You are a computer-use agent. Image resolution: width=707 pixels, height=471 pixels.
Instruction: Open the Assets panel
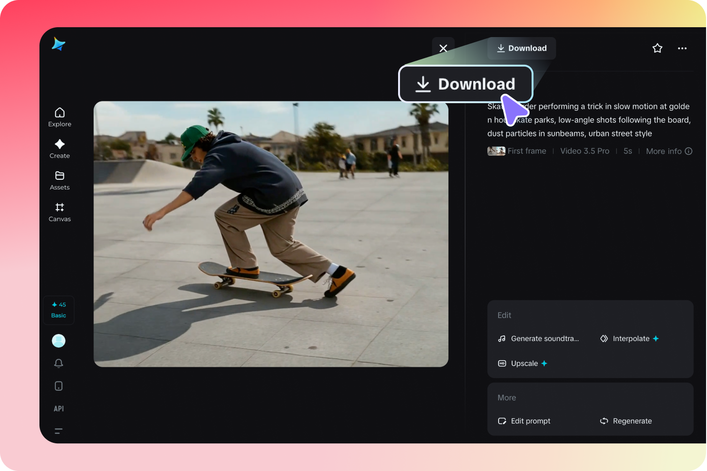pyautogui.click(x=59, y=180)
